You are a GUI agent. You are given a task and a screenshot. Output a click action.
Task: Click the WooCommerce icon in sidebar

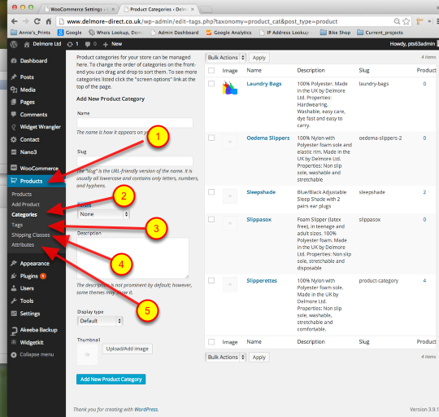(14, 168)
